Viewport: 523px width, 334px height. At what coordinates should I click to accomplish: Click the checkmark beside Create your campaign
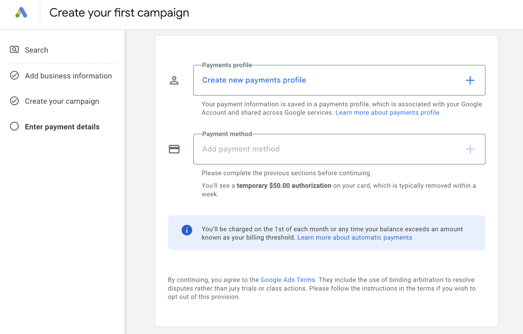point(14,101)
